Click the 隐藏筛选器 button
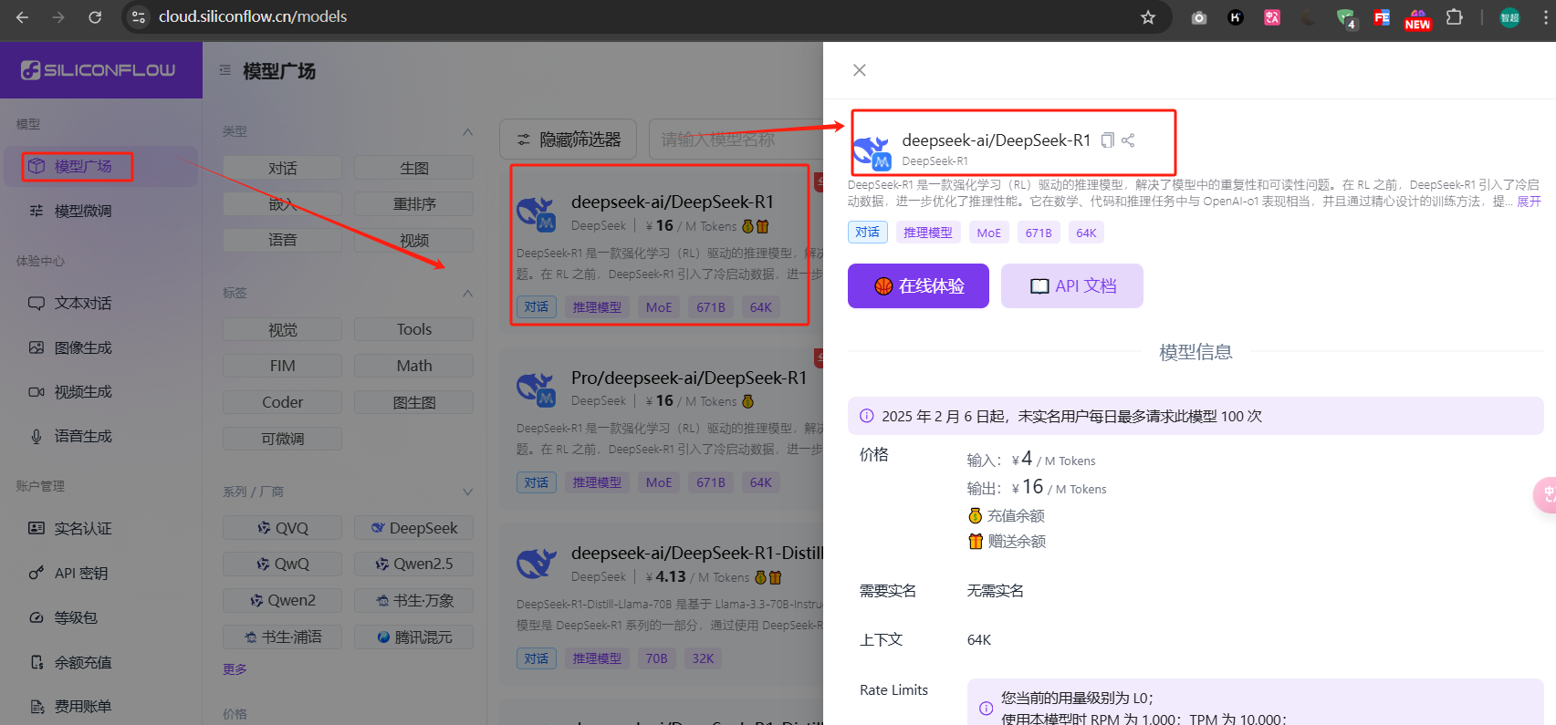 click(x=569, y=140)
